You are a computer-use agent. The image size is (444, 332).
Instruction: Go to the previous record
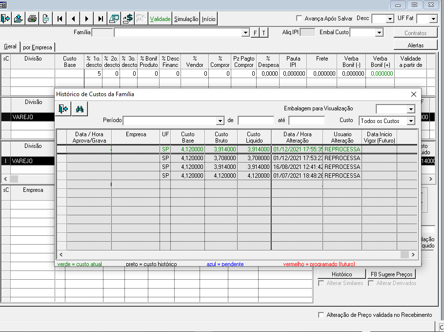pos(73,19)
